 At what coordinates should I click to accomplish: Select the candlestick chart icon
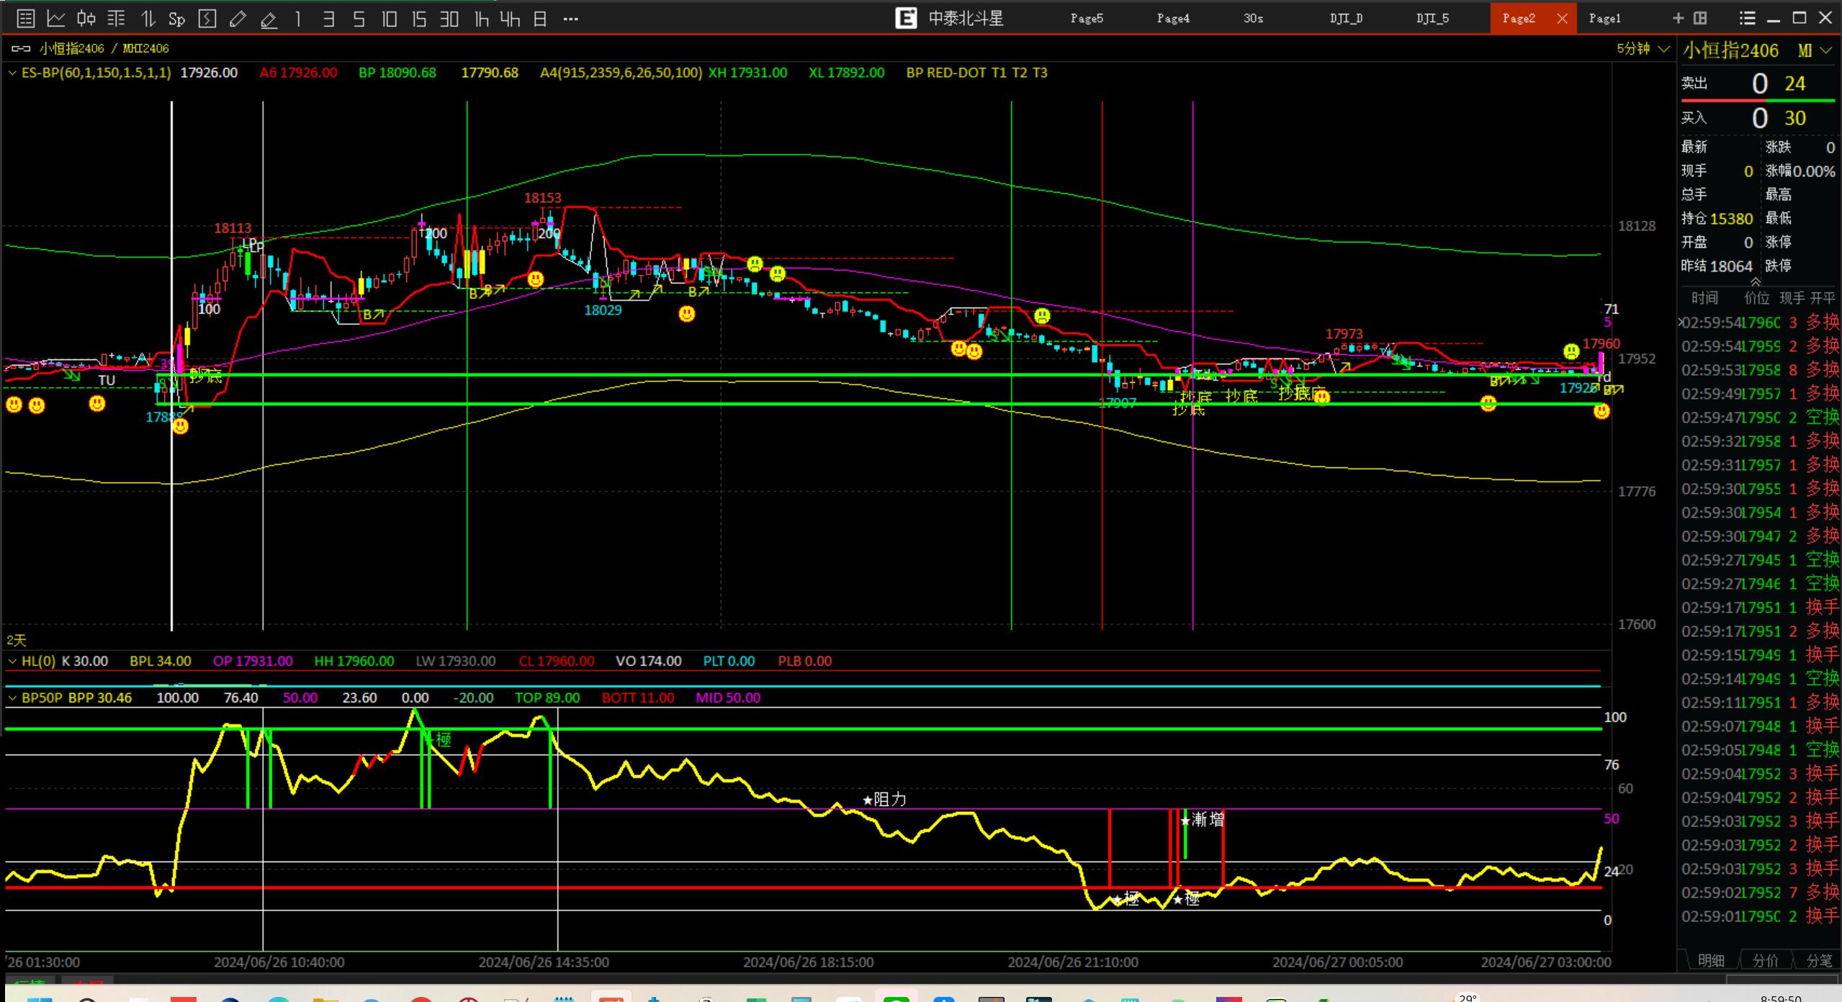86,19
